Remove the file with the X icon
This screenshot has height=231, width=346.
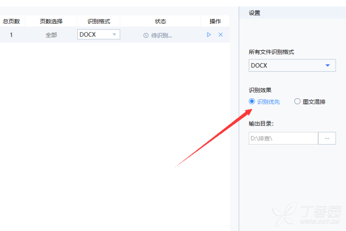coord(221,35)
